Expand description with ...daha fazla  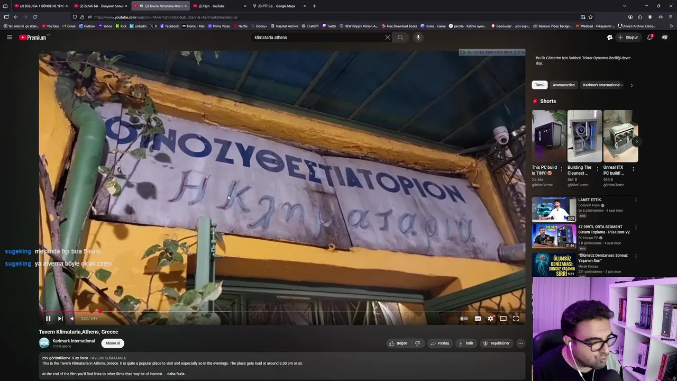click(175, 374)
